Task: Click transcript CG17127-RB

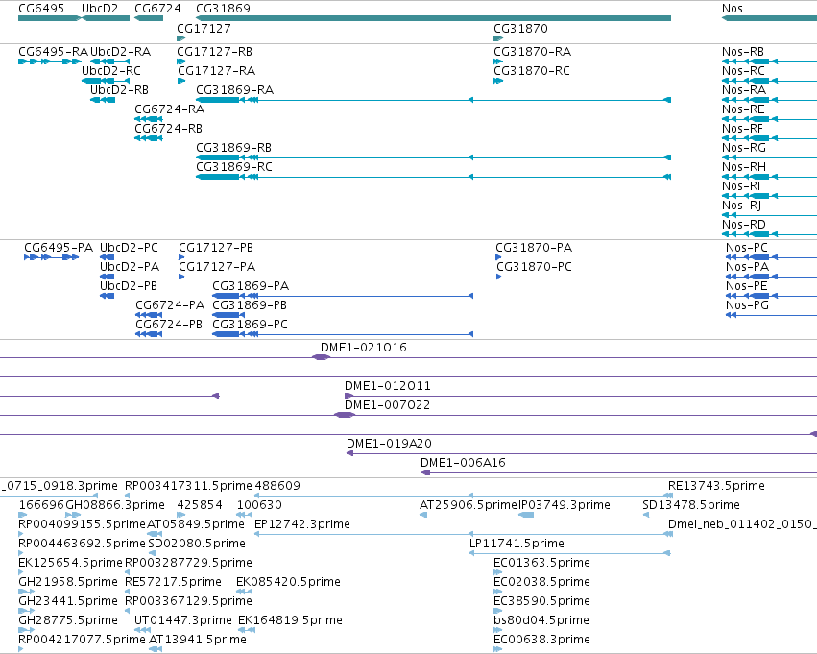Action: tap(215, 52)
